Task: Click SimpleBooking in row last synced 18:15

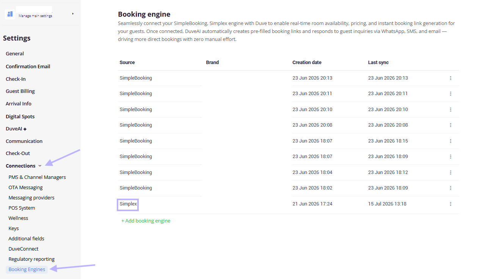Action: coord(136,141)
